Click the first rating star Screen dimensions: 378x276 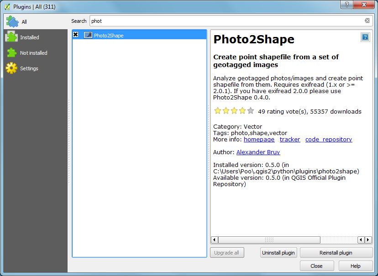(218, 110)
